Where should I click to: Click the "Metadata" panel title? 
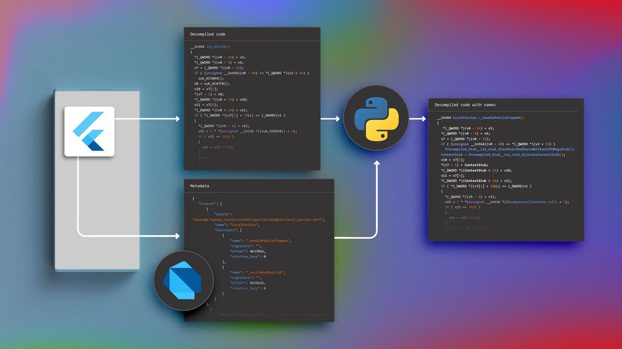[200, 186]
